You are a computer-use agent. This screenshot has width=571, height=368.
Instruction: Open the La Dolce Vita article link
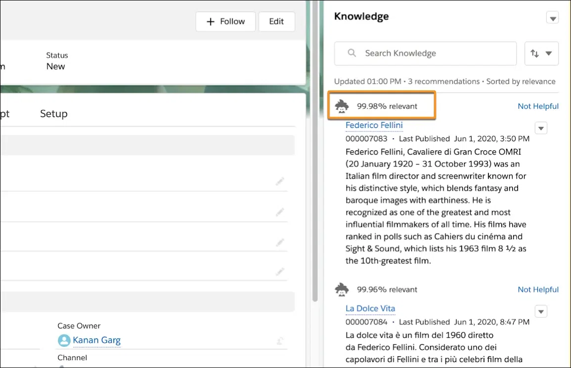tap(370, 309)
